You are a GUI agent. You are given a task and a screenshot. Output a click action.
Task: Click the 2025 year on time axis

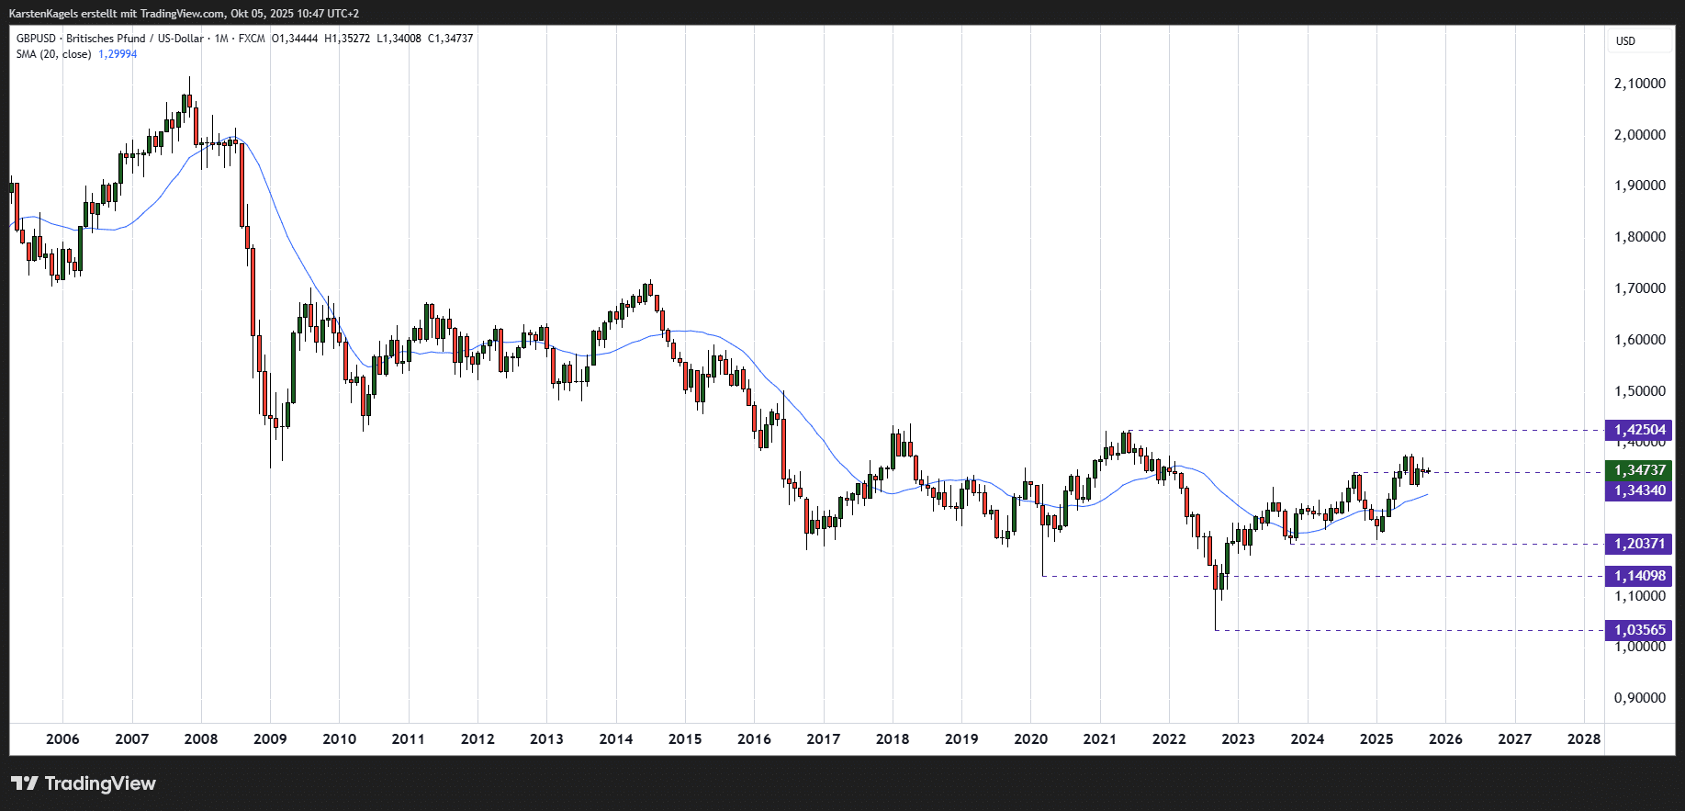[1376, 739]
